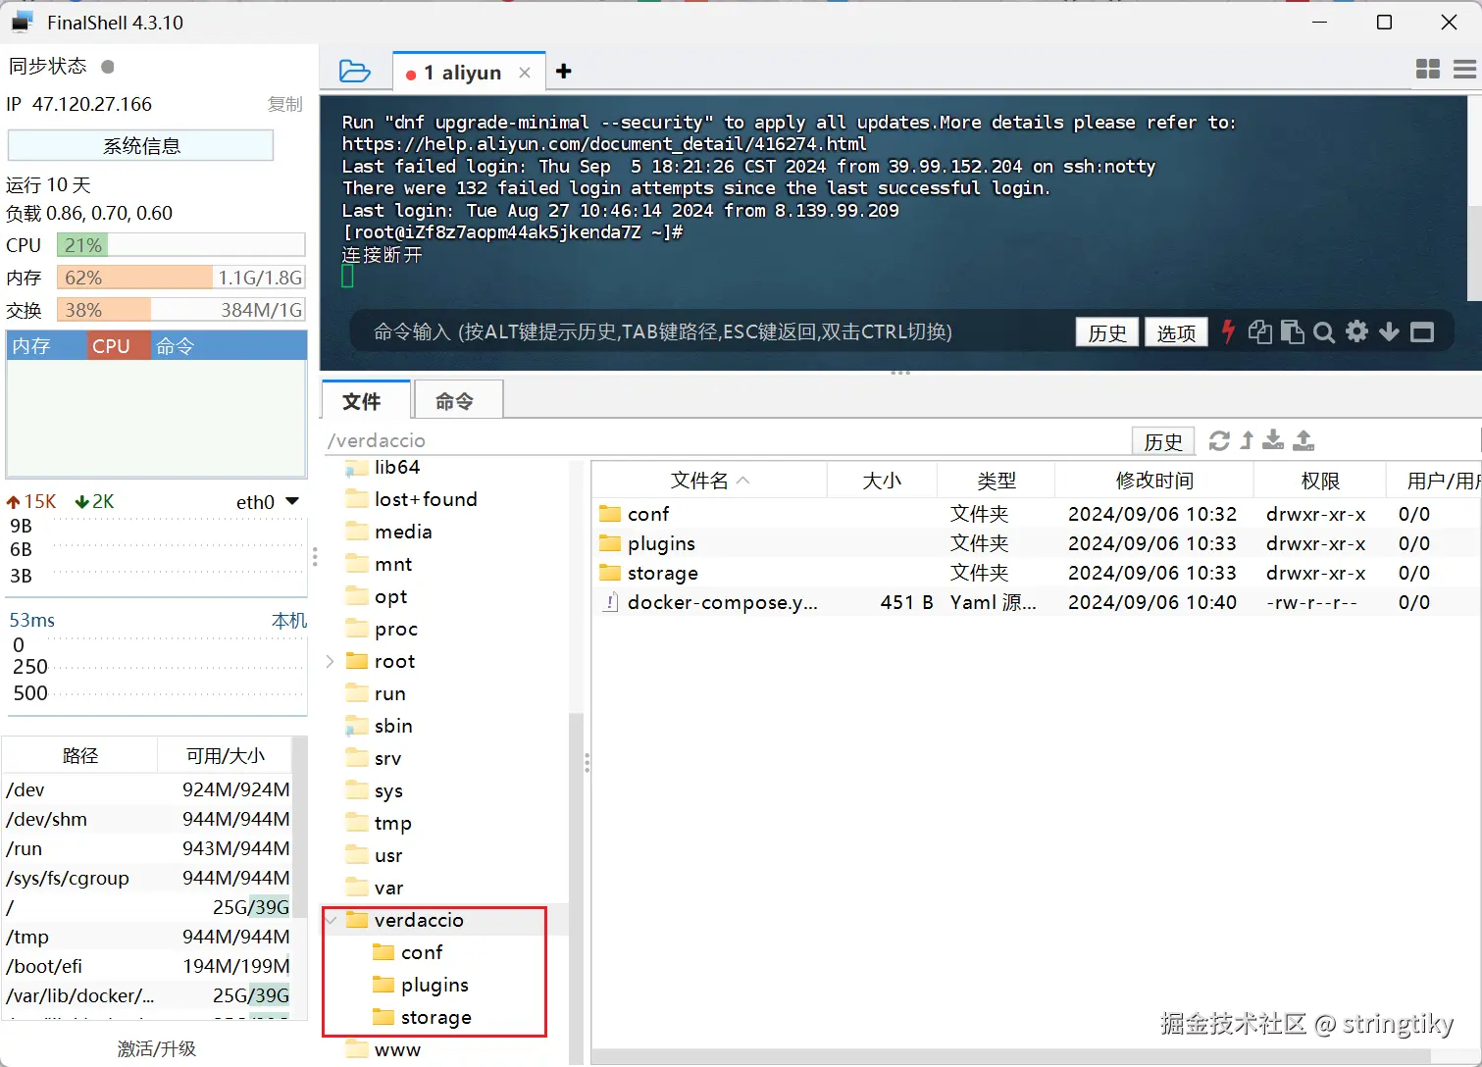Select the conf row in file list

tap(1036, 514)
